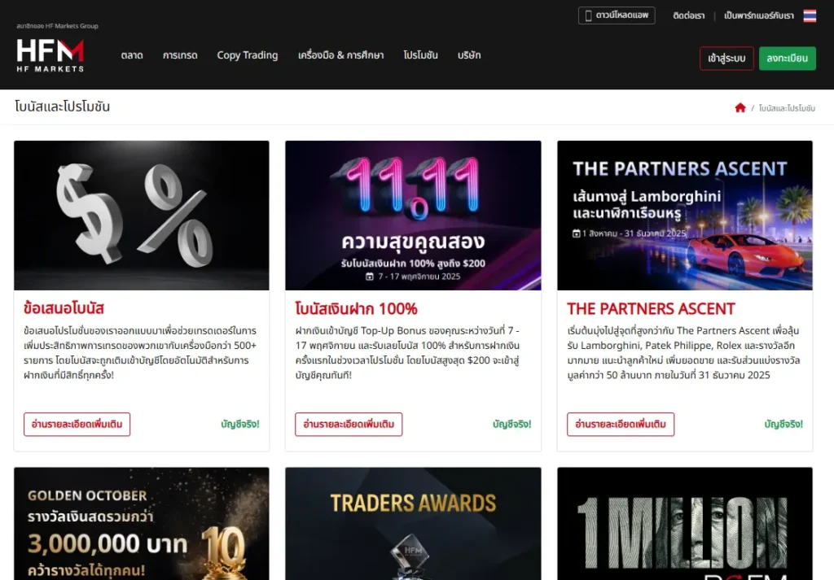Open the โปรโมชัน menu item
The width and height of the screenshot is (834, 580).
tap(420, 55)
